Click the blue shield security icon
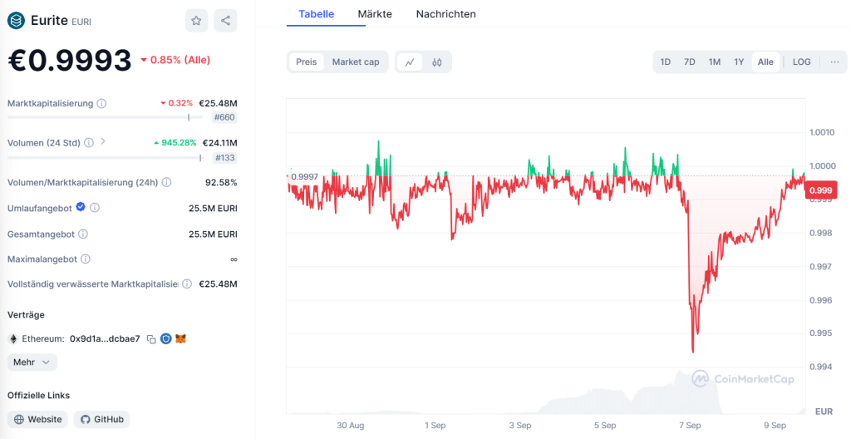This screenshot has width=851, height=439. pos(166,338)
